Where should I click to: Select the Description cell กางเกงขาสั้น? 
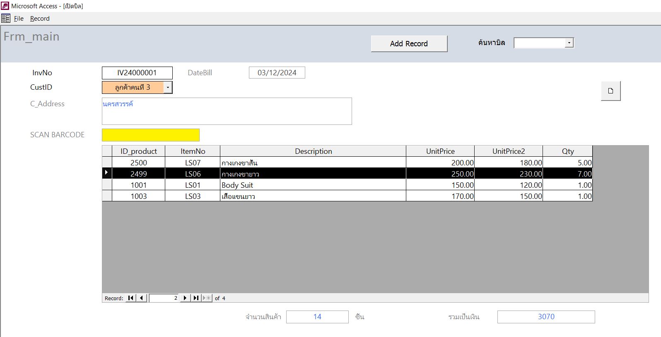(x=313, y=163)
